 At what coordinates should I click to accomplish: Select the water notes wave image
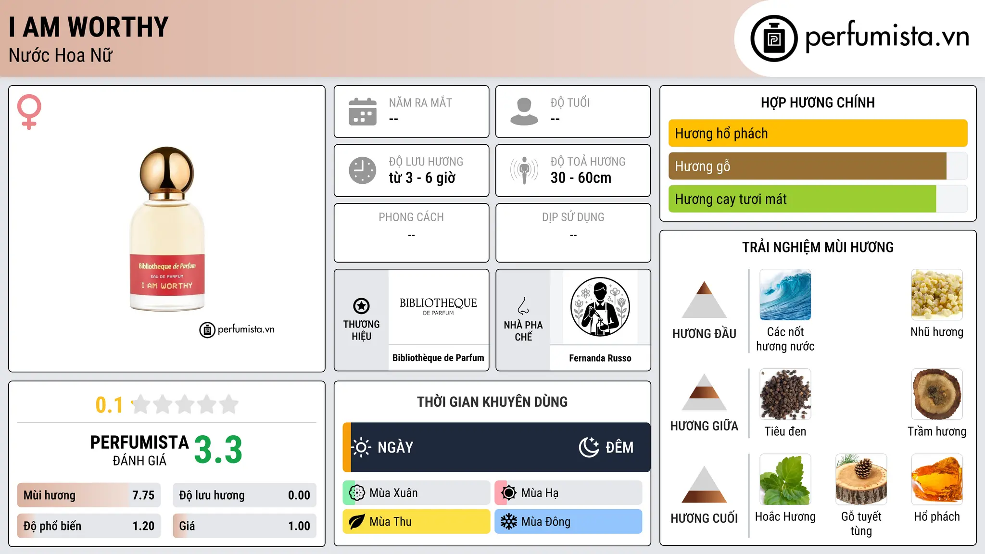click(x=785, y=295)
